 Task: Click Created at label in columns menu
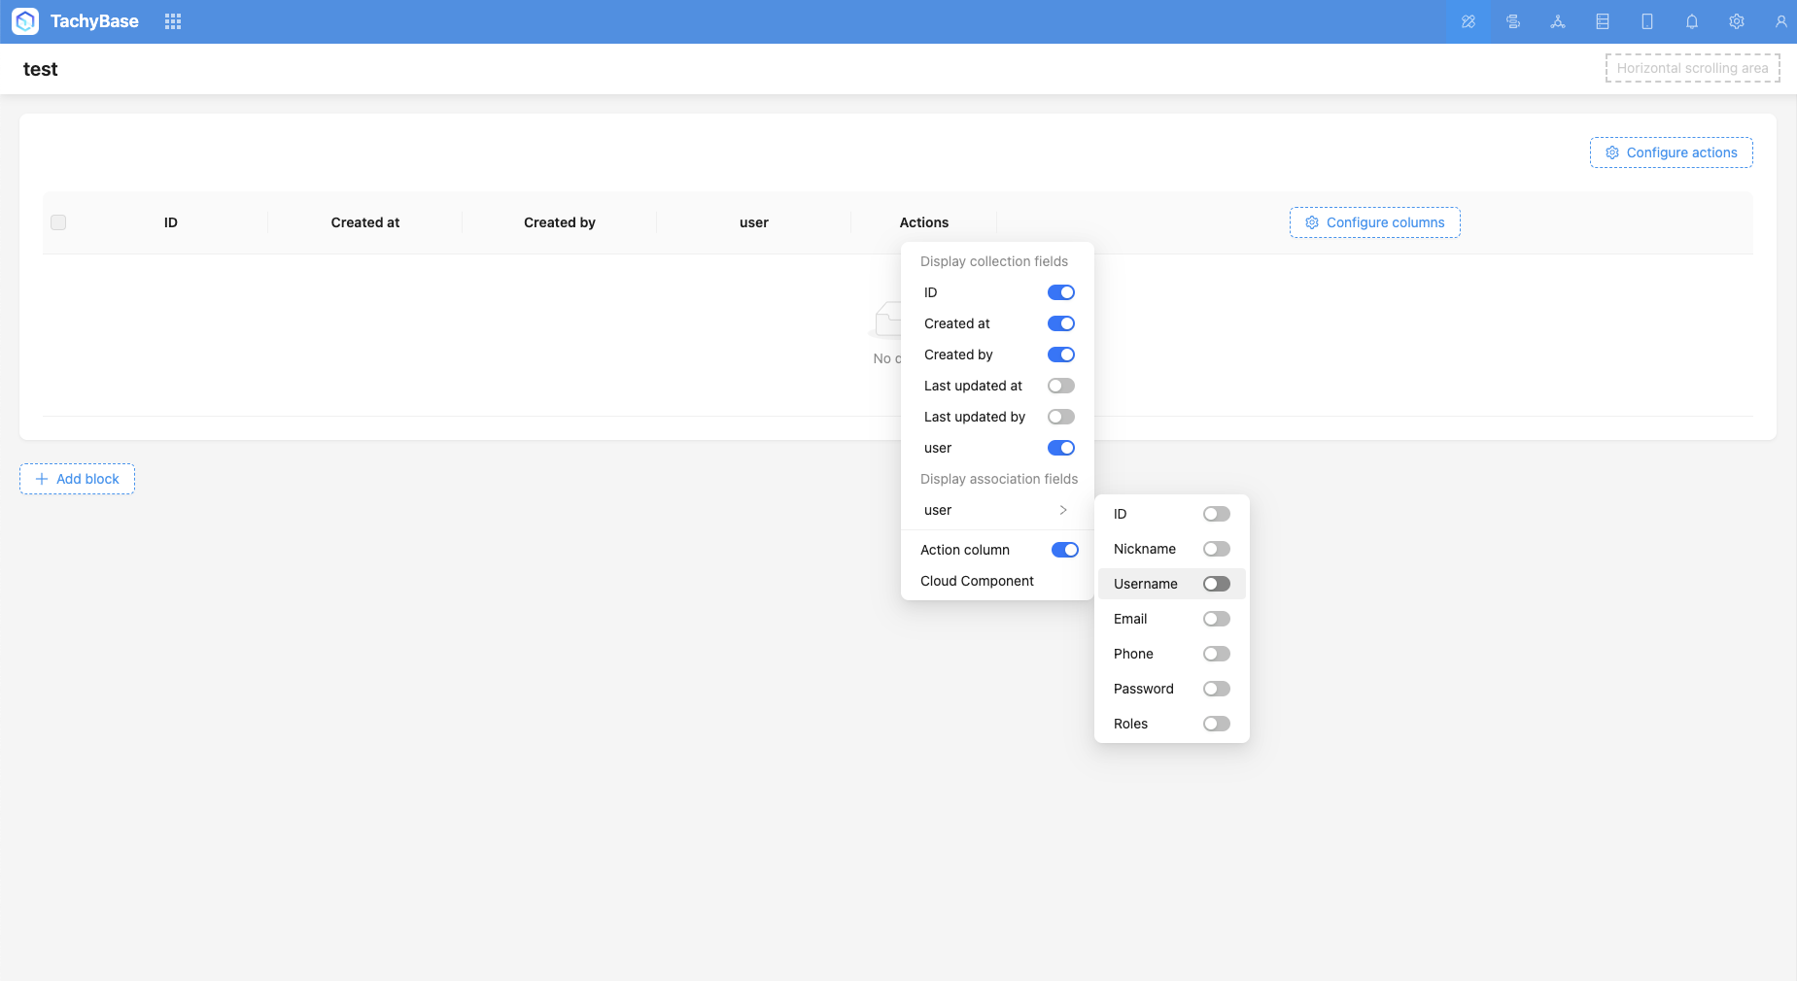957,323
